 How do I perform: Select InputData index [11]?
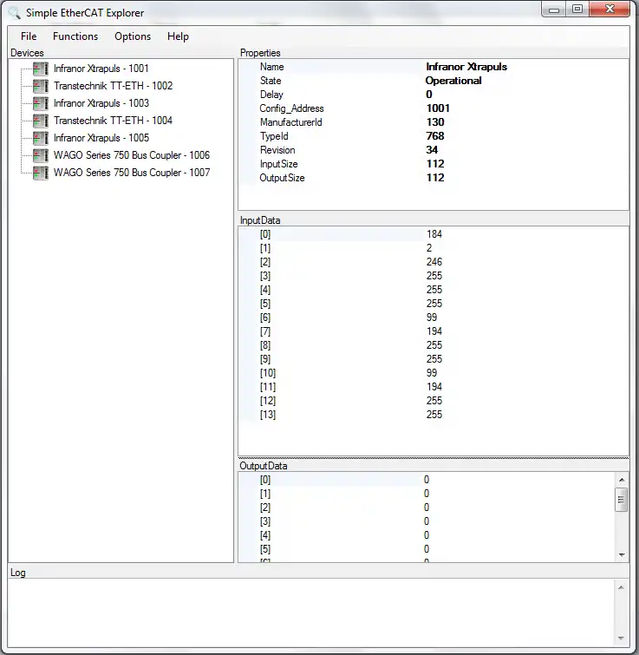click(268, 387)
